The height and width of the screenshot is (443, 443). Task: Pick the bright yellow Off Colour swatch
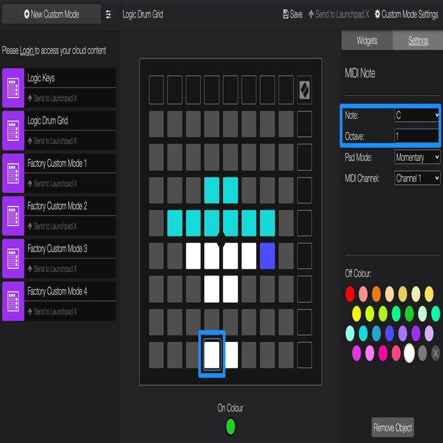[x=356, y=313]
